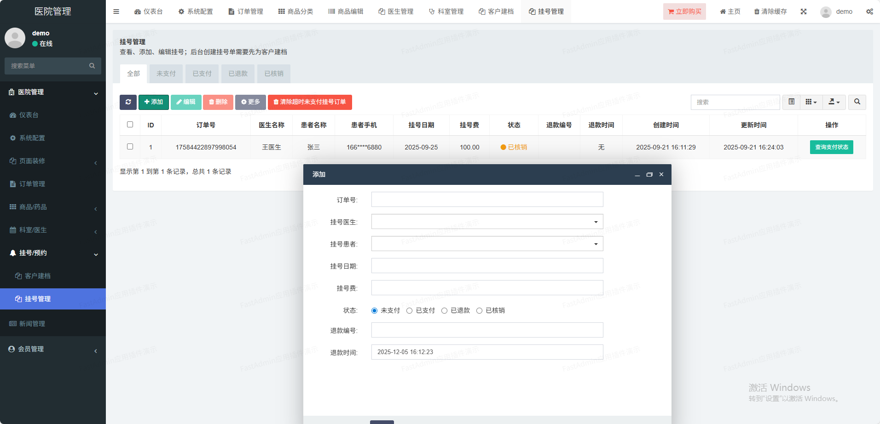Open 医生管理 in the top navigation
This screenshot has width=880, height=424.
[x=396, y=11]
